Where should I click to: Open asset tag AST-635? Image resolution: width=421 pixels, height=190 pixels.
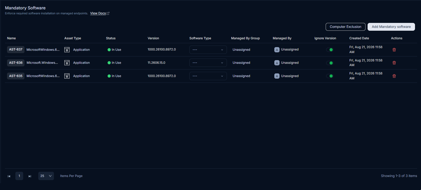click(16, 76)
